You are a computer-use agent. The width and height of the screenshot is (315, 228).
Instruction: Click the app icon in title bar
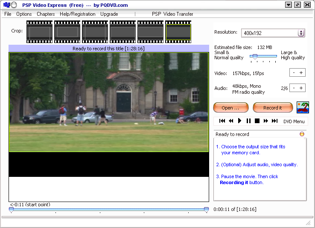tap(7, 5)
